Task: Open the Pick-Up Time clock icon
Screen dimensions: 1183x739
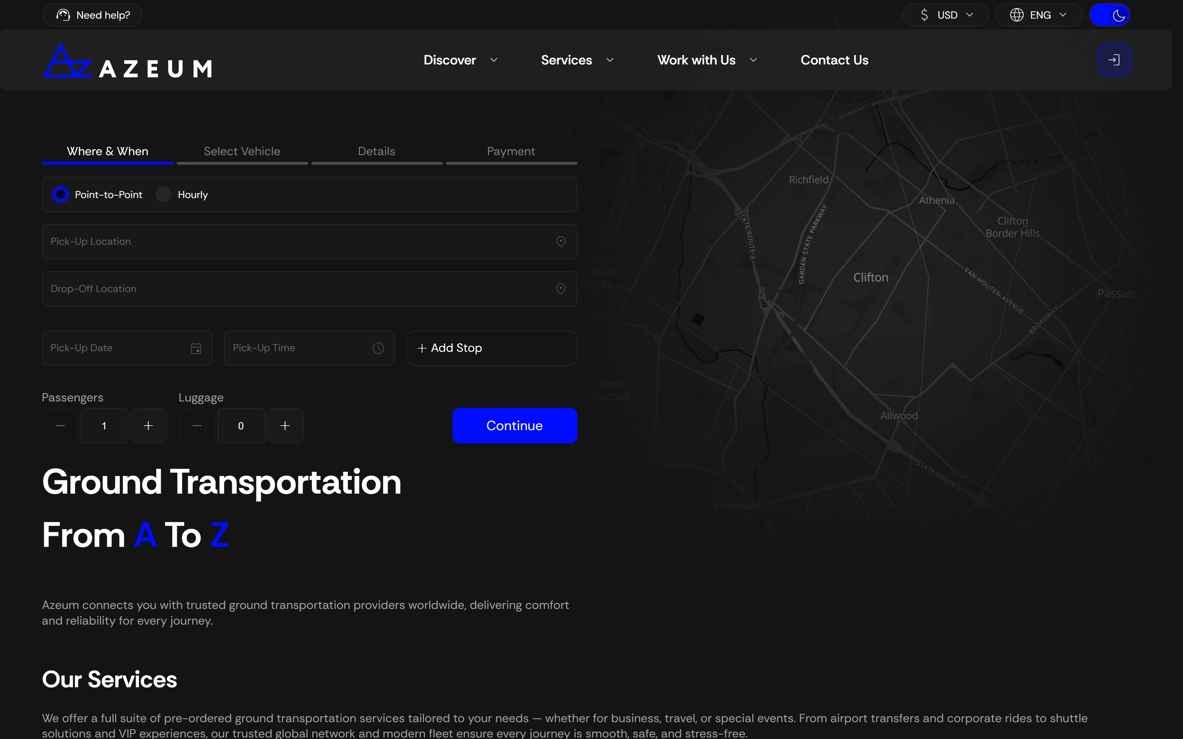Action: [378, 348]
